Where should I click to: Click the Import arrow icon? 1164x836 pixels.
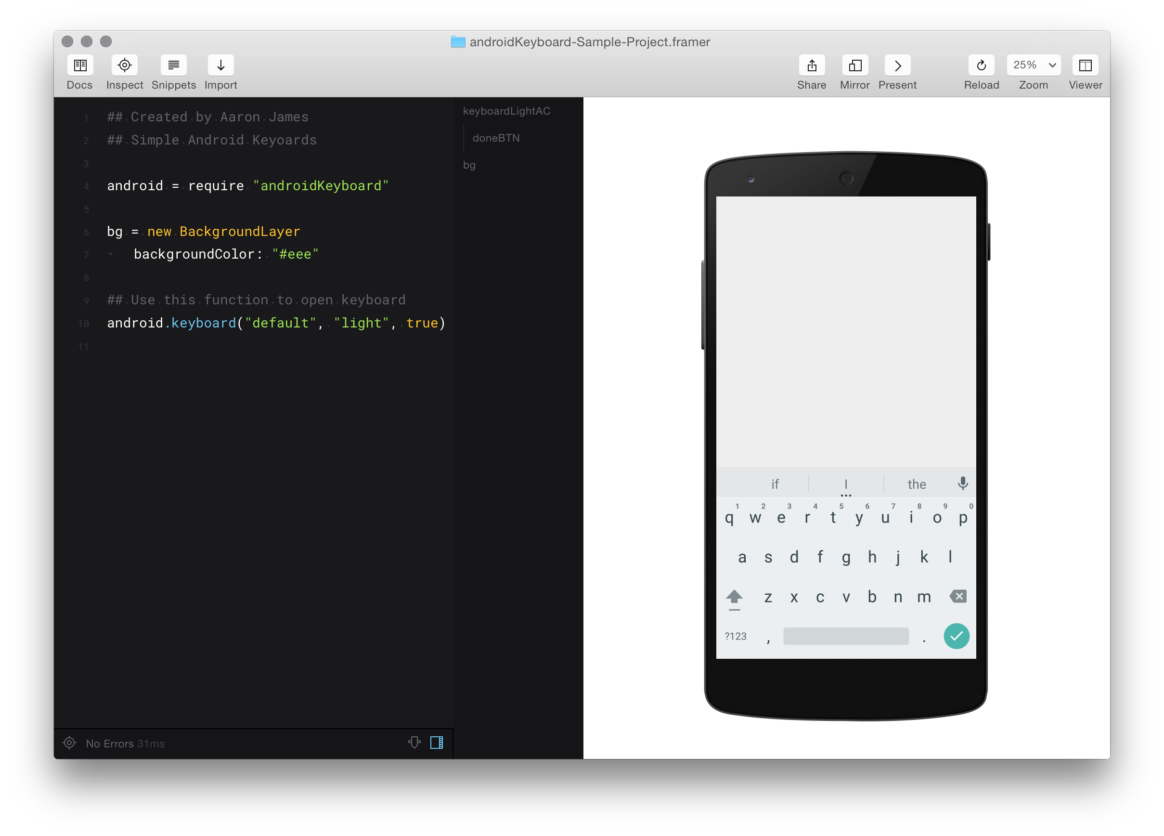point(220,65)
